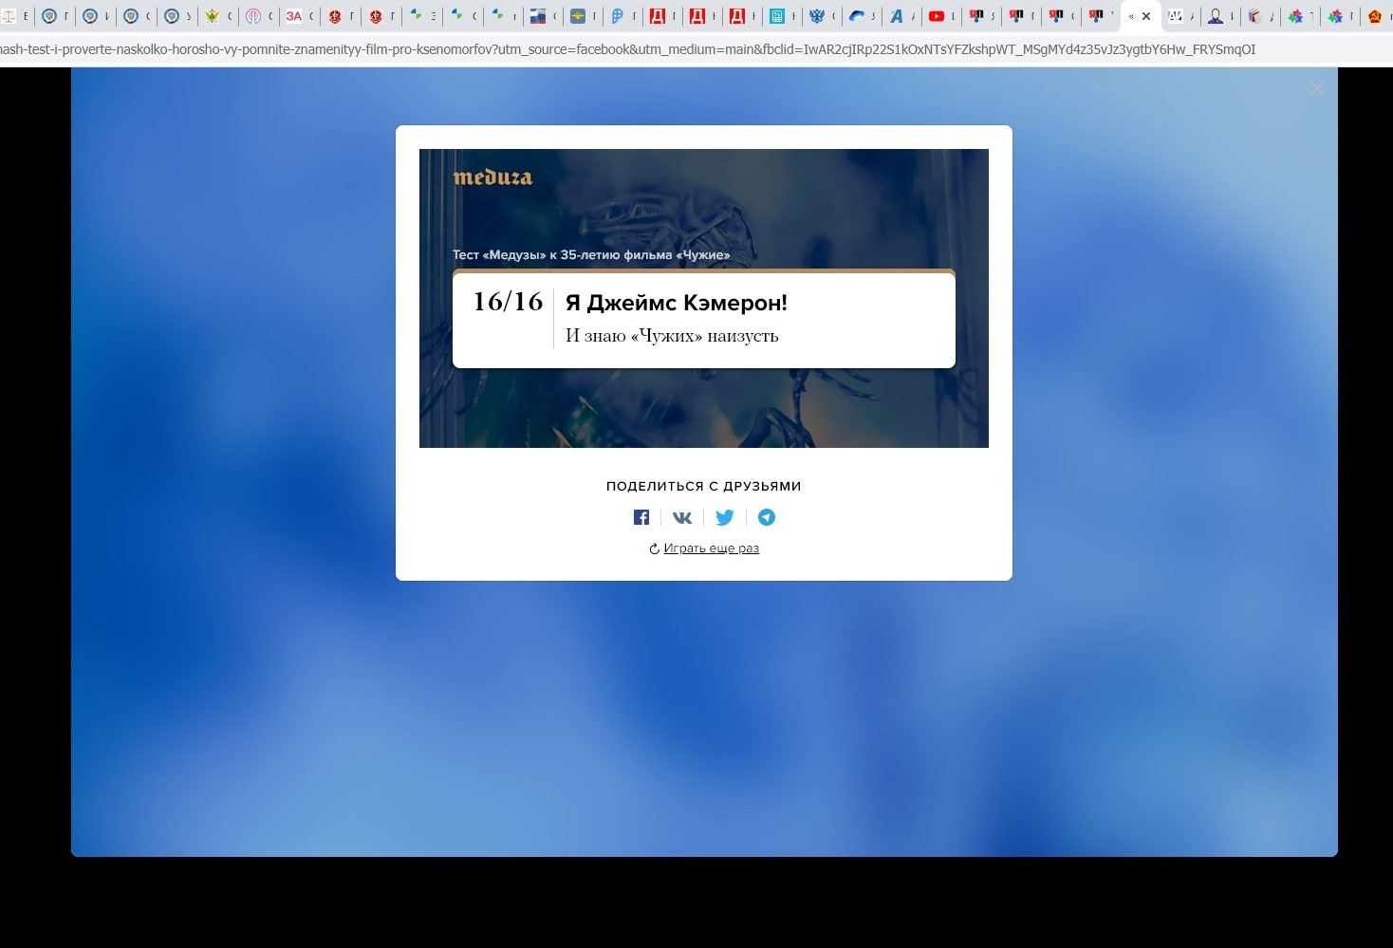Open the tab with the scales favicon
This screenshot has height=948, width=1393.
coord(9,16)
